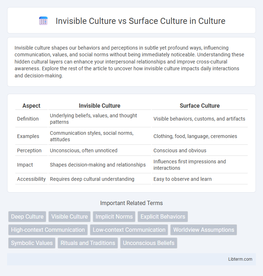
Task: Select the Explicit Behaviors tag
Action: pyautogui.click(x=163, y=216)
